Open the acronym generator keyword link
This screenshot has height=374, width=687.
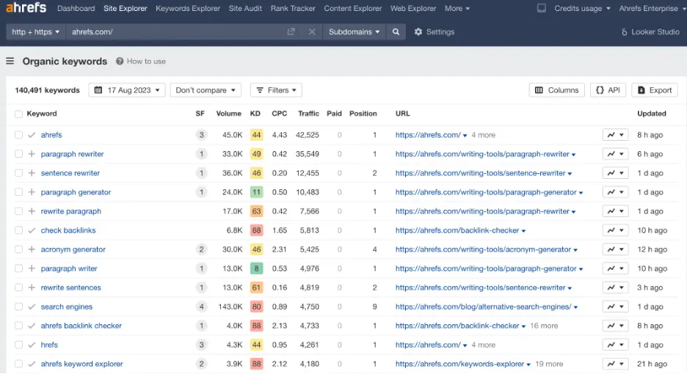click(x=73, y=249)
